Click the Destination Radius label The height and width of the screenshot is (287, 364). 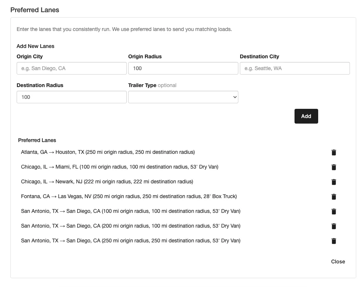pos(40,85)
